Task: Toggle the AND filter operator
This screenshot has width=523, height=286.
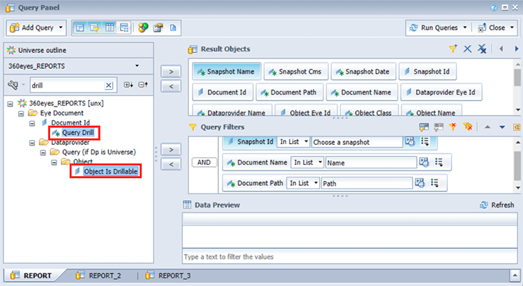Action: [204, 162]
